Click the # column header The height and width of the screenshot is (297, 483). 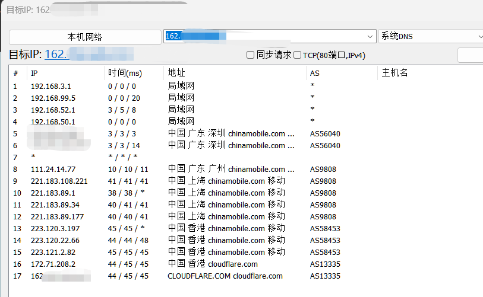(17, 73)
